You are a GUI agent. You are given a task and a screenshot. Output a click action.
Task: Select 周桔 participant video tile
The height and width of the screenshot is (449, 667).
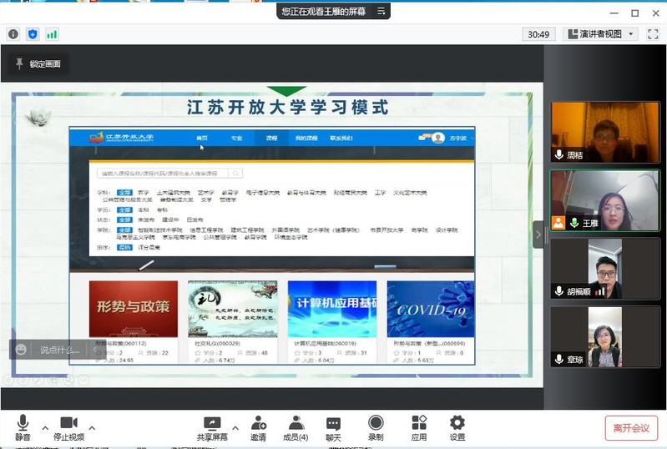(605, 132)
